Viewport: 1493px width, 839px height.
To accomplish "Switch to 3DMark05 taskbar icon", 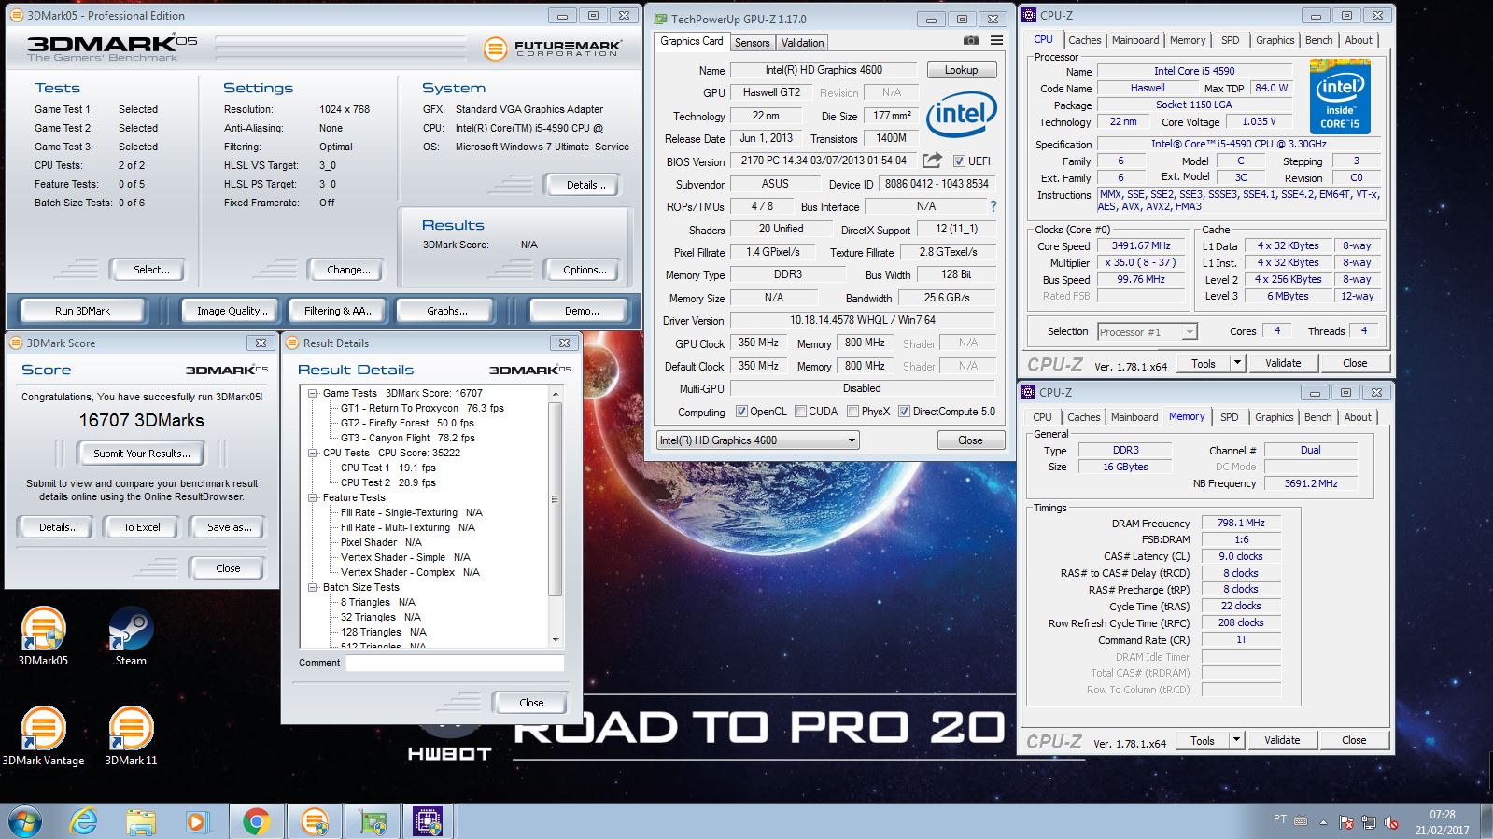I will 315,821.
